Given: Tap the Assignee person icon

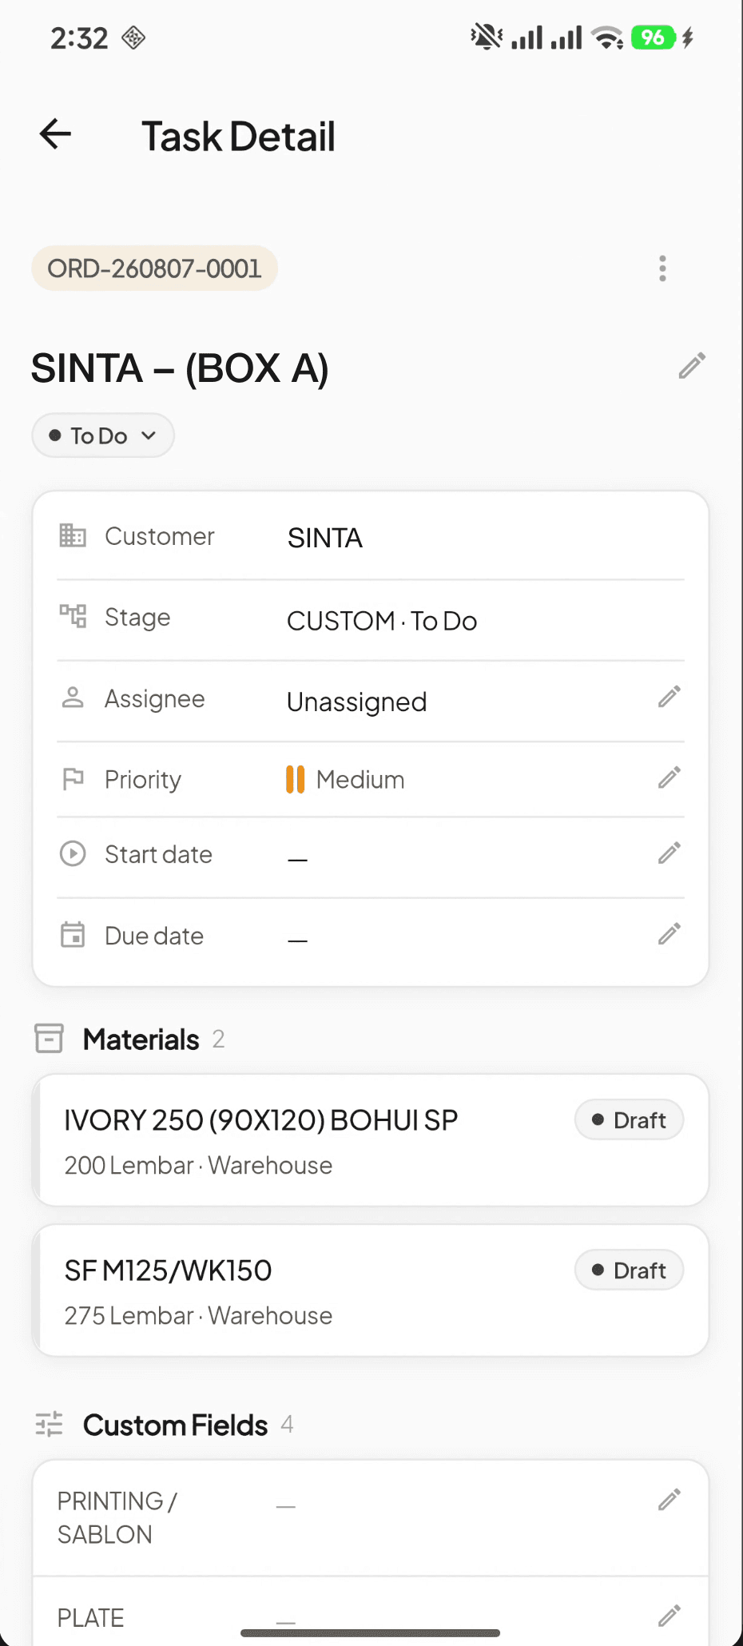Looking at the screenshot, I should (x=73, y=698).
